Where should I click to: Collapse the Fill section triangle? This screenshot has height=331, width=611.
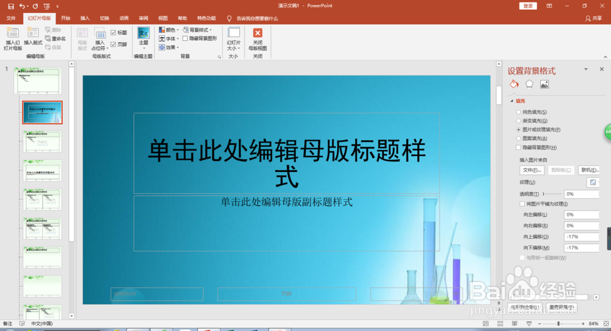512,101
